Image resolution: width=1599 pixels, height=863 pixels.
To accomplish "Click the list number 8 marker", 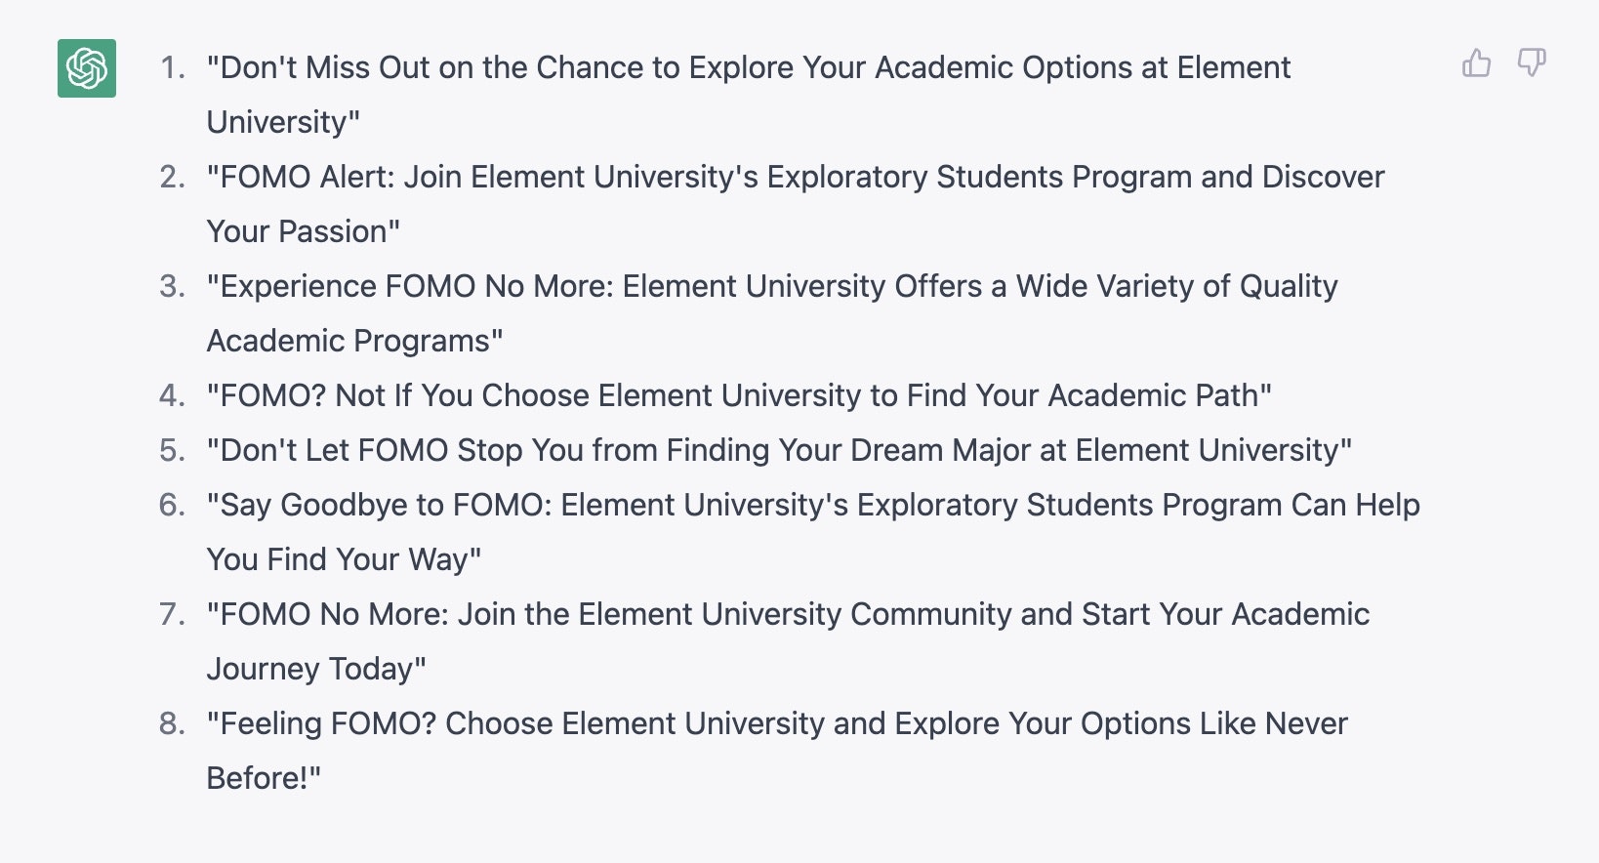I will pos(172,723).
